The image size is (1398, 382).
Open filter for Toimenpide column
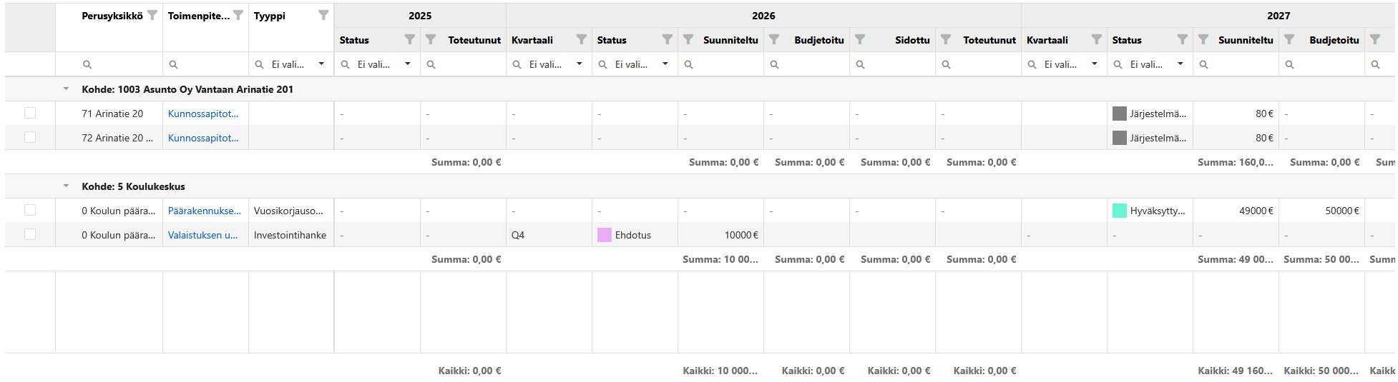tap(238, 15)
